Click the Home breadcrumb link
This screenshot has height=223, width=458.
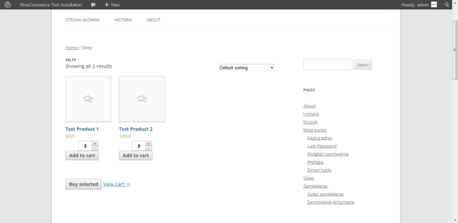71,48
